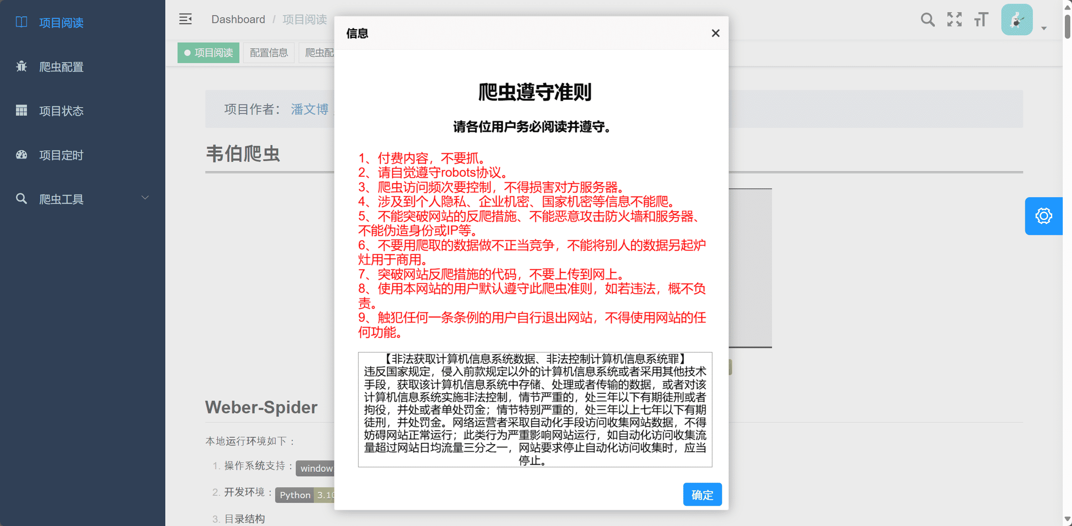Toggle the sidebar collapse hamburger icon
Screen dimensions: 1072x526
coord(185,19)
